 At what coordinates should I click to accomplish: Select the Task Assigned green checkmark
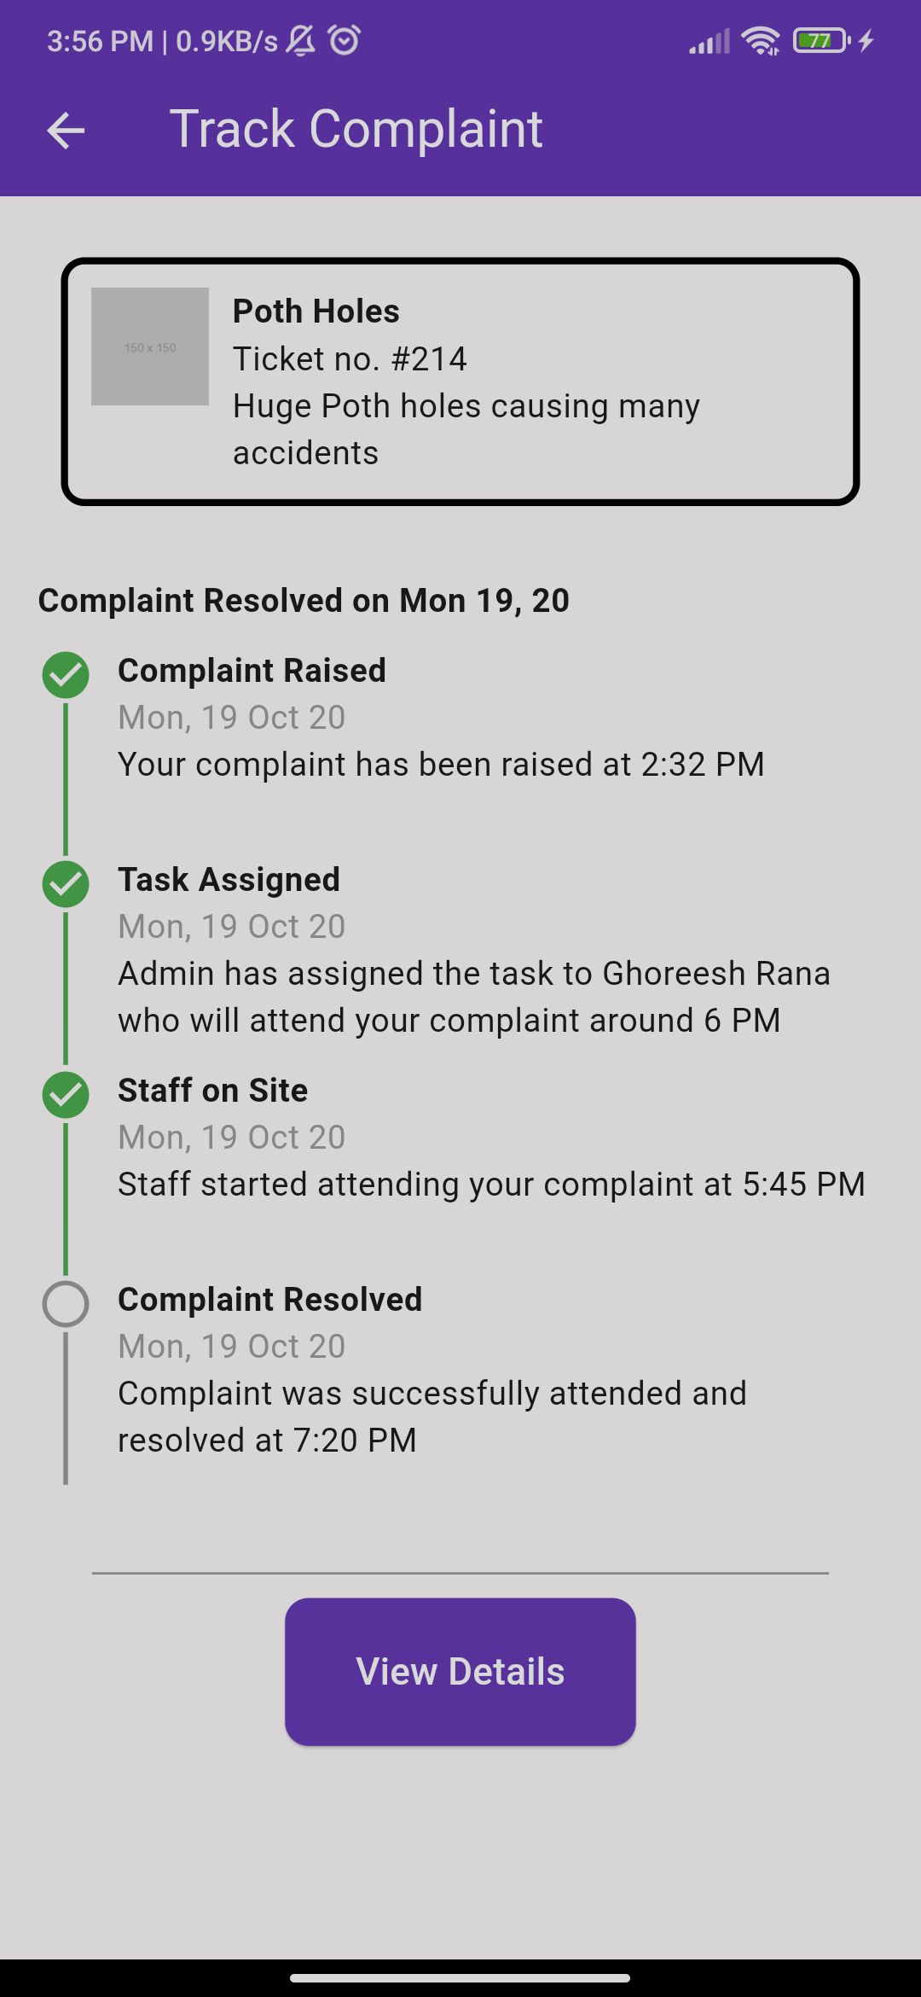pos(66,884)
